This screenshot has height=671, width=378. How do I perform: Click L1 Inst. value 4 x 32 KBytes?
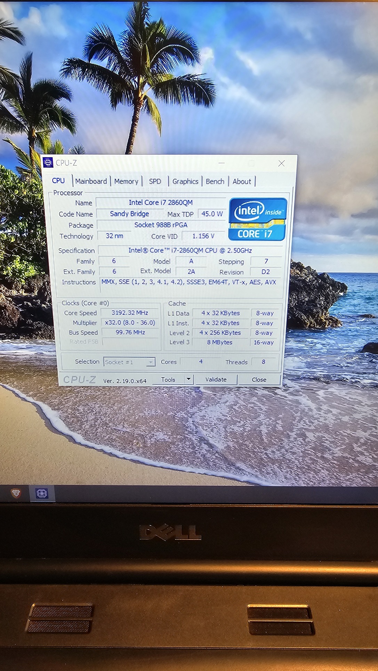coord(220,323)
